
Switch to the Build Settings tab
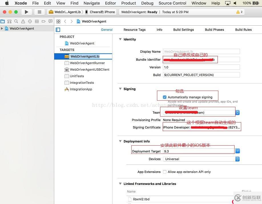[184, 30]
